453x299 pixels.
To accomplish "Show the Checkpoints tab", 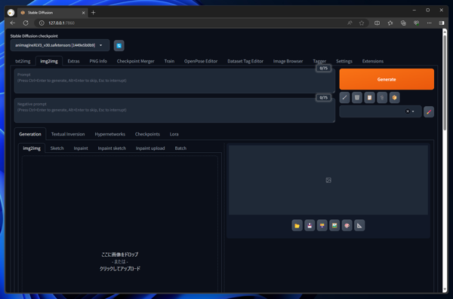I will [x=147, y=134].
